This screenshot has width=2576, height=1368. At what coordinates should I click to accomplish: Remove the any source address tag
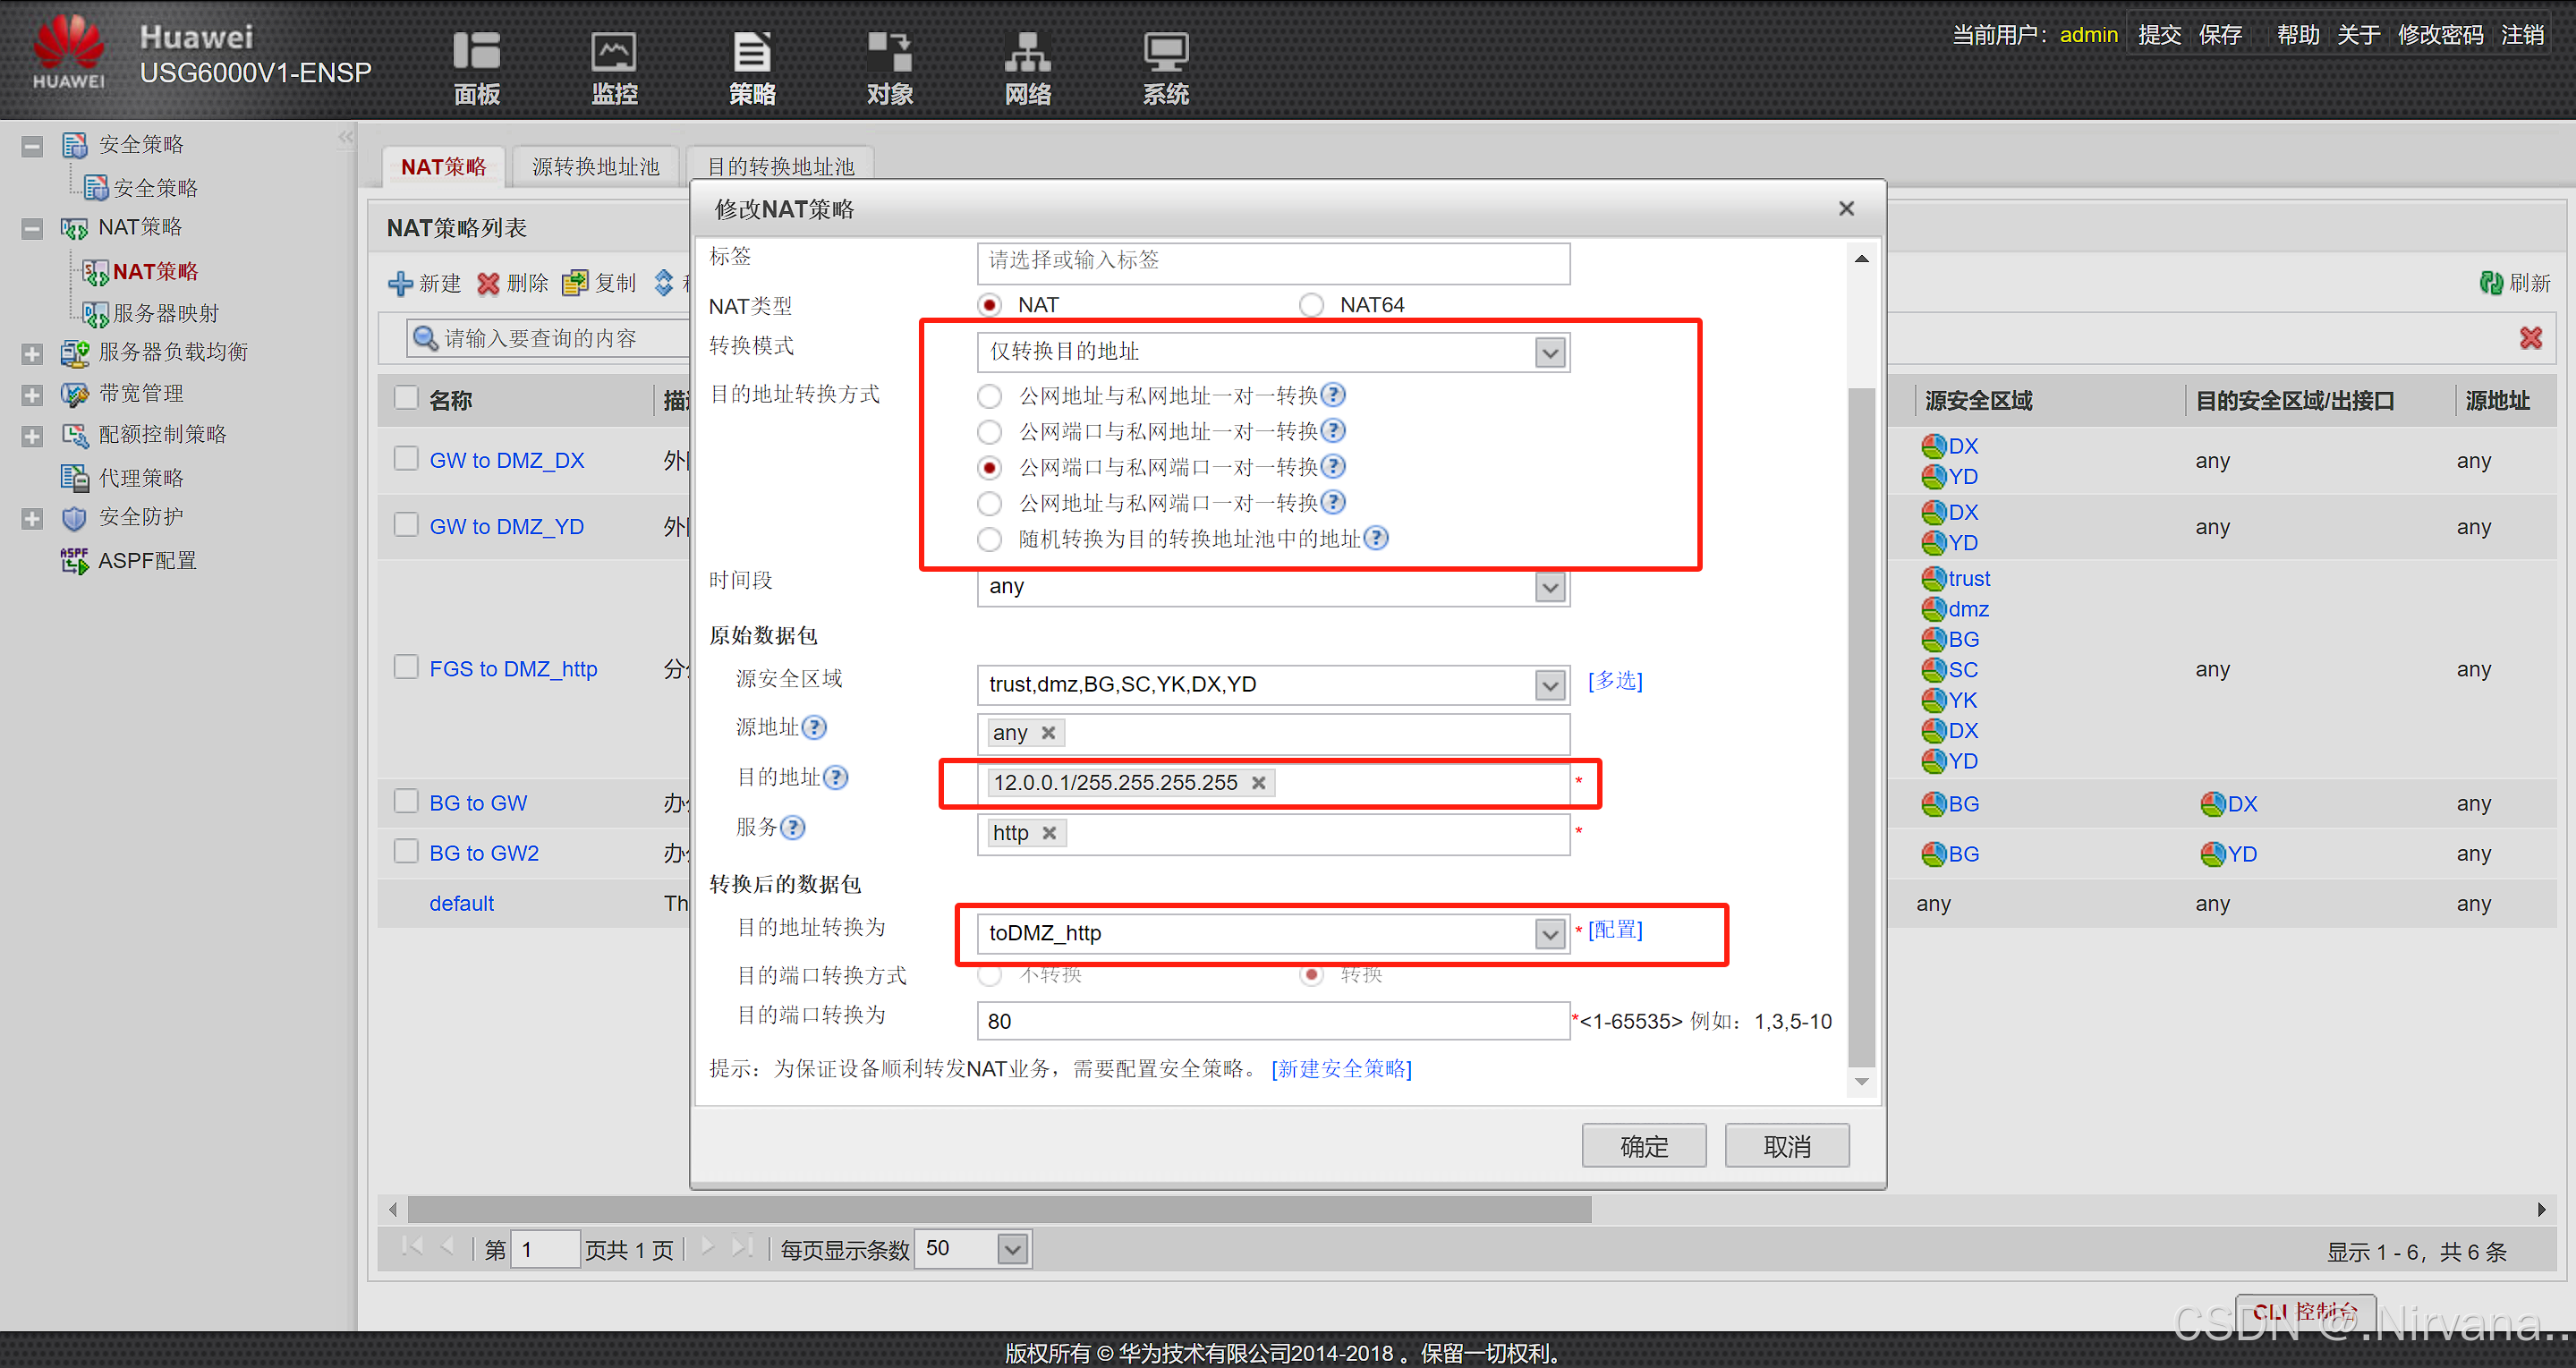coord(1048,733)
